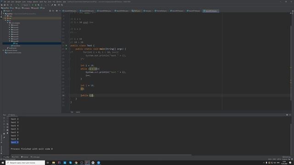
Task: Click Project panel gear options icon
Action: tap(57, 11)
